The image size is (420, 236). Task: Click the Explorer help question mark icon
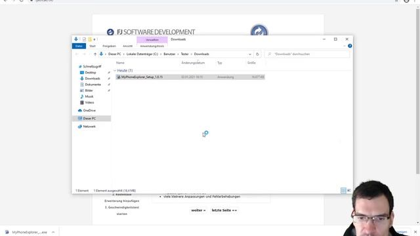click(x=350, y=46)
